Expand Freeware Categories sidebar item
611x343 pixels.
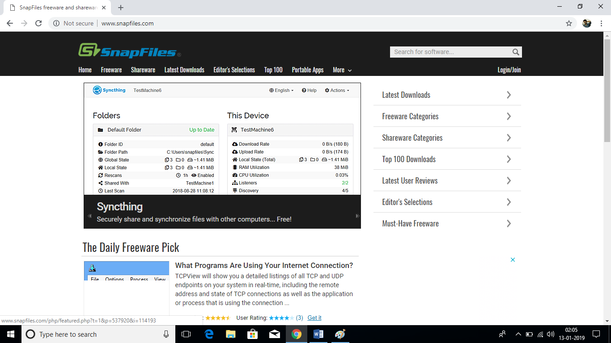point(447,116)
